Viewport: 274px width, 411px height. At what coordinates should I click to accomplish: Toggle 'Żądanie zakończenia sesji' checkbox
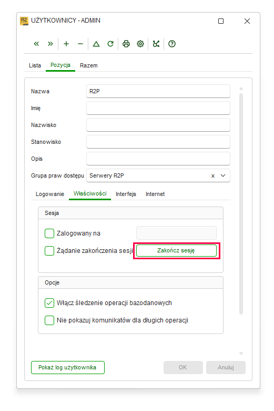(x=49, y=251)
